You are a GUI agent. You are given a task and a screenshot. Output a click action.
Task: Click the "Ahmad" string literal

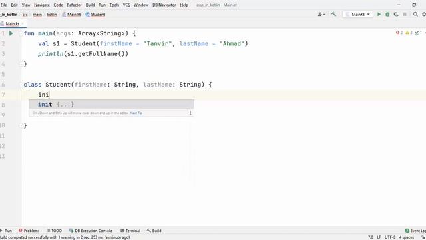coord(232,44)
